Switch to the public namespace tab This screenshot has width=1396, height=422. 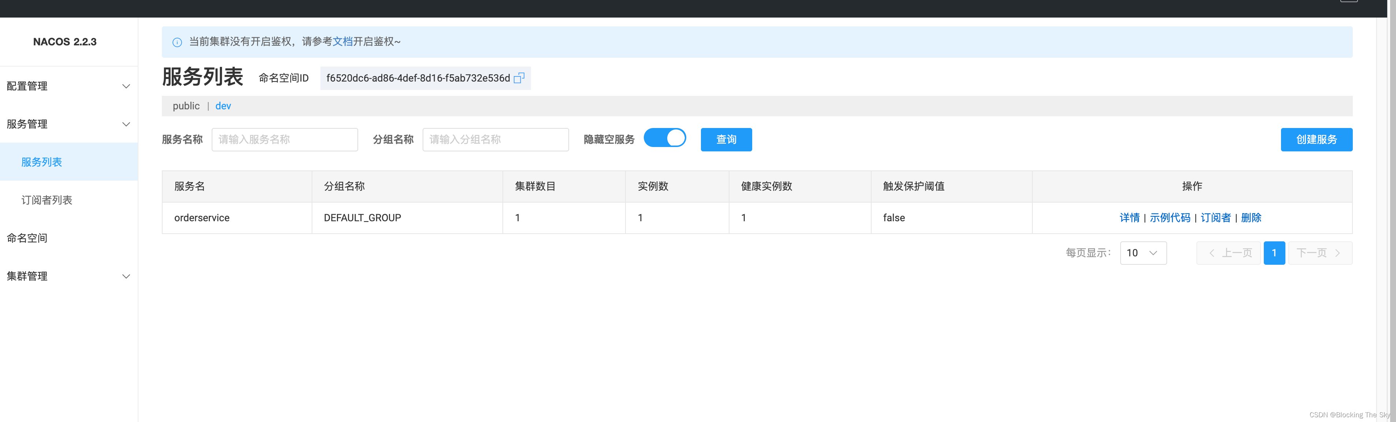[186, 106]
